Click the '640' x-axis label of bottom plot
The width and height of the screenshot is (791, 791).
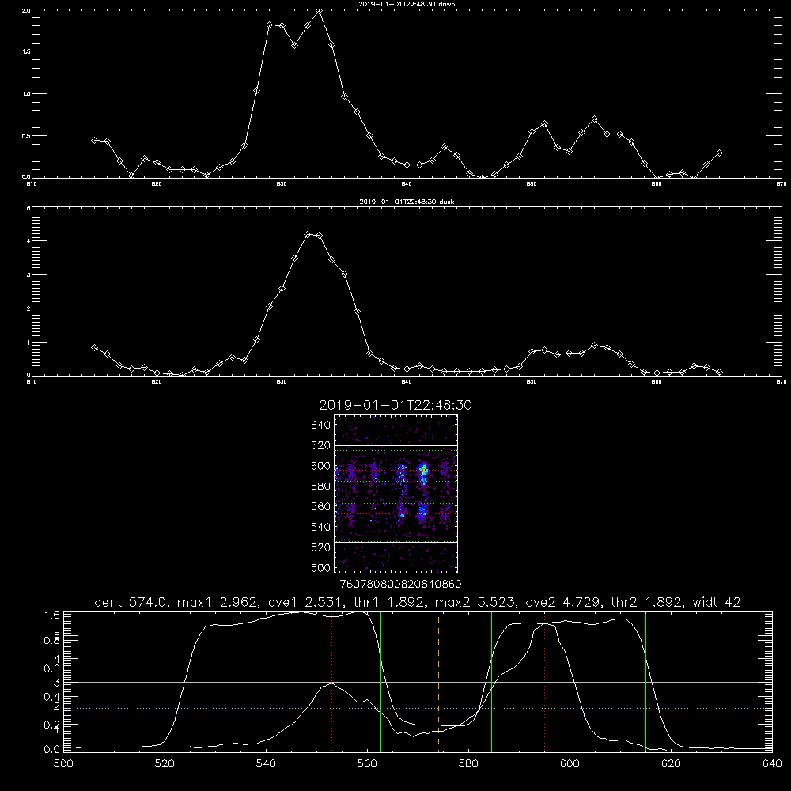pyautogui.click(x=772, y=764)
